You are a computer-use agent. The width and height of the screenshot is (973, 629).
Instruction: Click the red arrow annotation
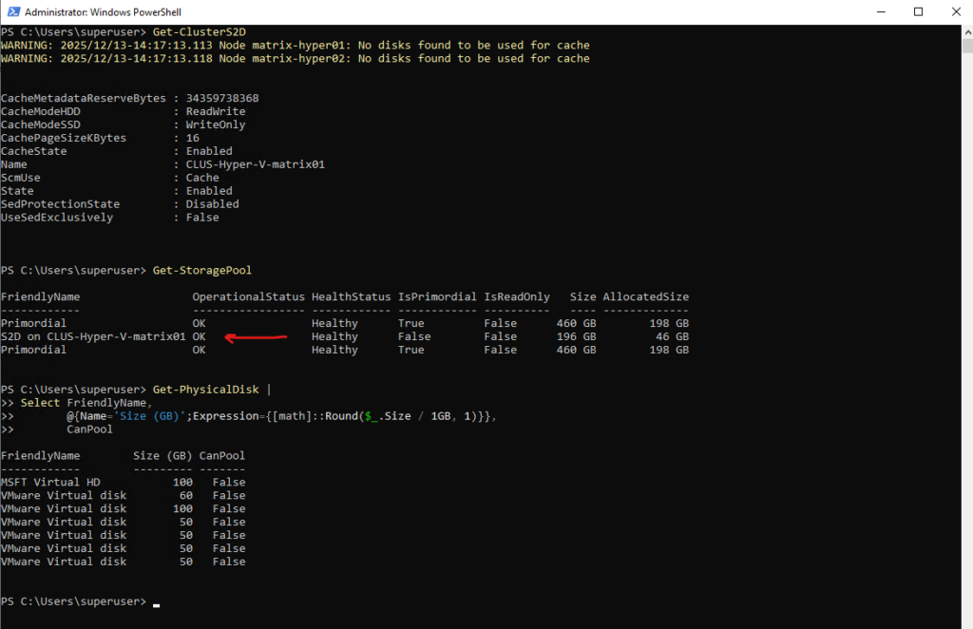pyautogui.click(x=255, y=336)
